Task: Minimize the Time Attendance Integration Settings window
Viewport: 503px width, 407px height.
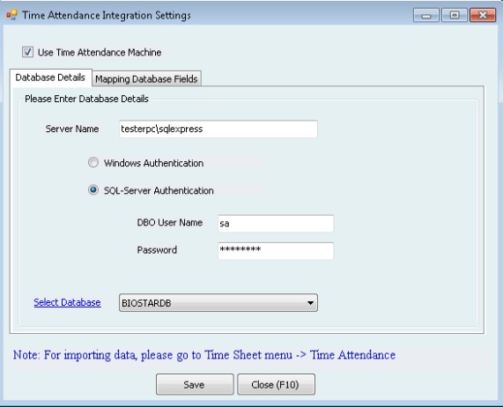Action: [x=426, y=15]
